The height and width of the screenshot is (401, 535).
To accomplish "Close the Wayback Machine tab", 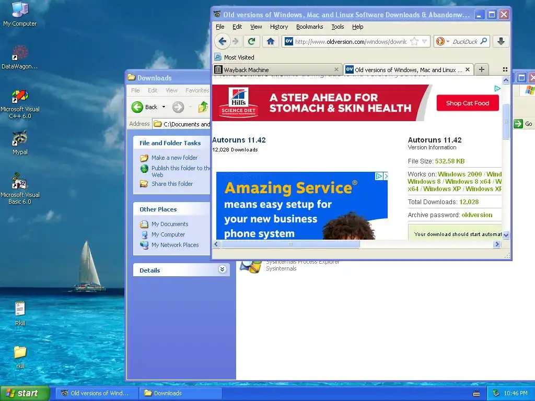I will click(336, 69).
